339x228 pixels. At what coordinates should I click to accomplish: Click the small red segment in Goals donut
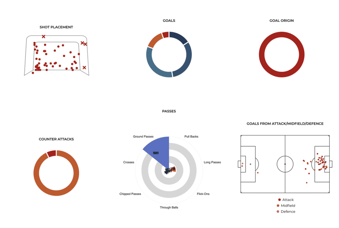click(x=166, y=35)
